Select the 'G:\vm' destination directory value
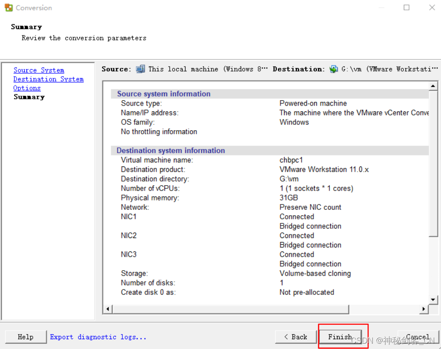 click(289, 179)
